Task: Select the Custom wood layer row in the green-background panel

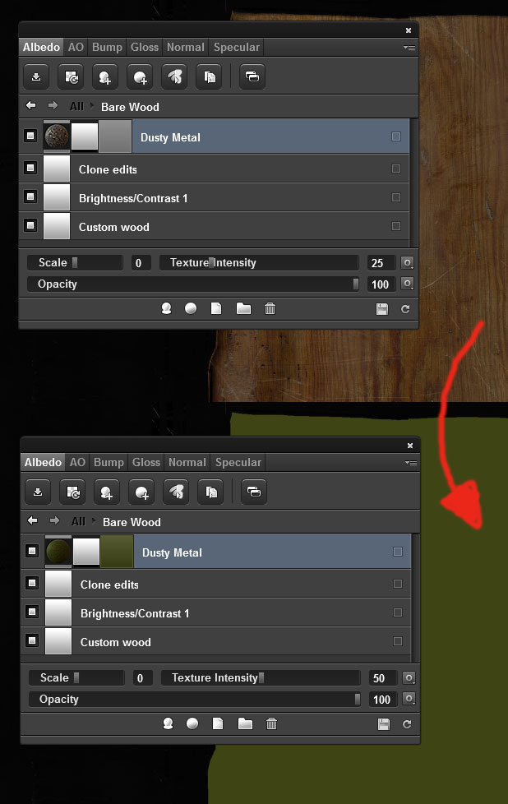Action: 216,641
